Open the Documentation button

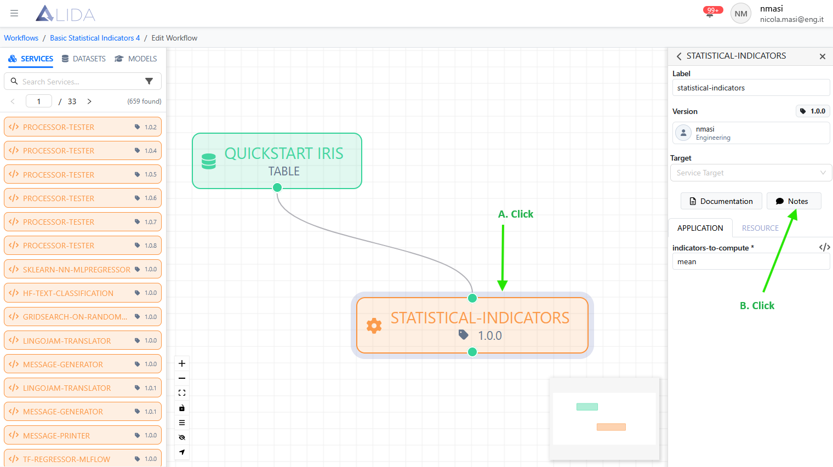[721, 201]
